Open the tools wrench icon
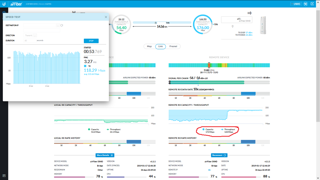Screen dimensions: 320x180 (x=305, y=4)
